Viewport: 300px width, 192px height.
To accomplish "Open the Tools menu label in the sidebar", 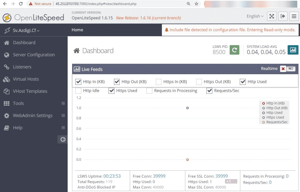I will (18, 103).
